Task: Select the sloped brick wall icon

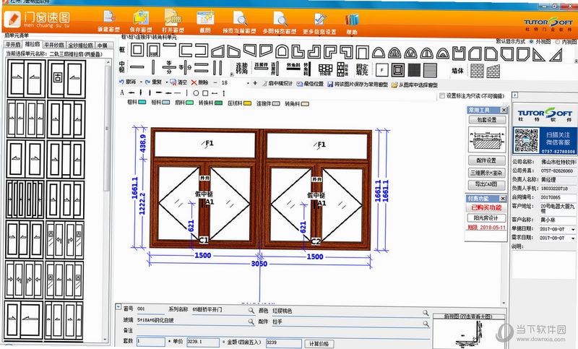Action: [x=493, y=71]
